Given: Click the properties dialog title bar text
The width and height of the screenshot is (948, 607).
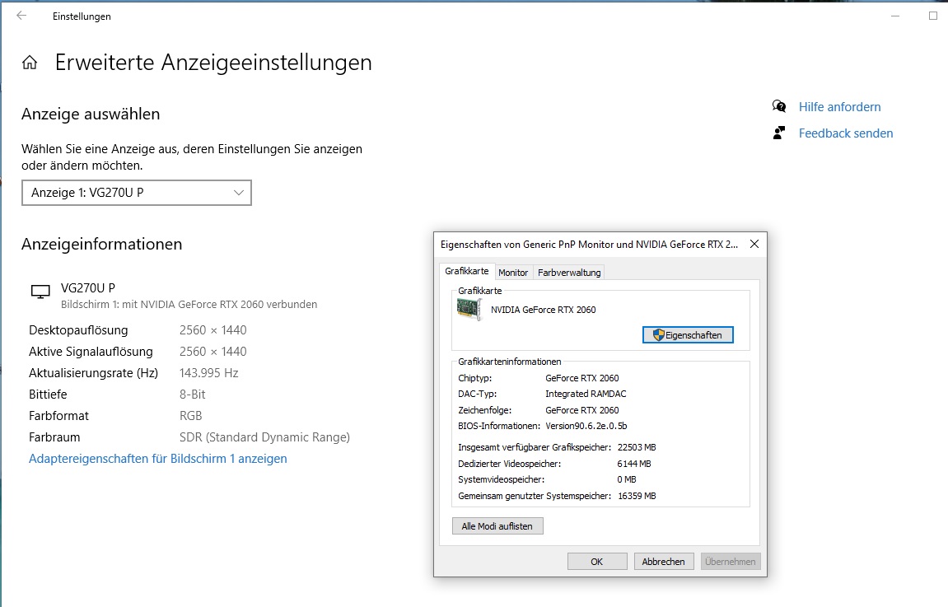Looking at the screenshot, I should (590, 245).
